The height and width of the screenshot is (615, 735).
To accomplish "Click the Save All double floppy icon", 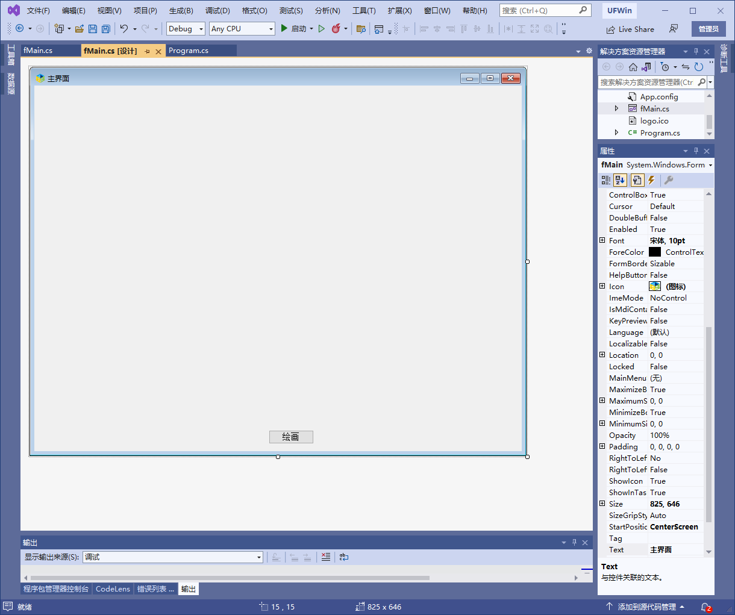I will [105, 28].
